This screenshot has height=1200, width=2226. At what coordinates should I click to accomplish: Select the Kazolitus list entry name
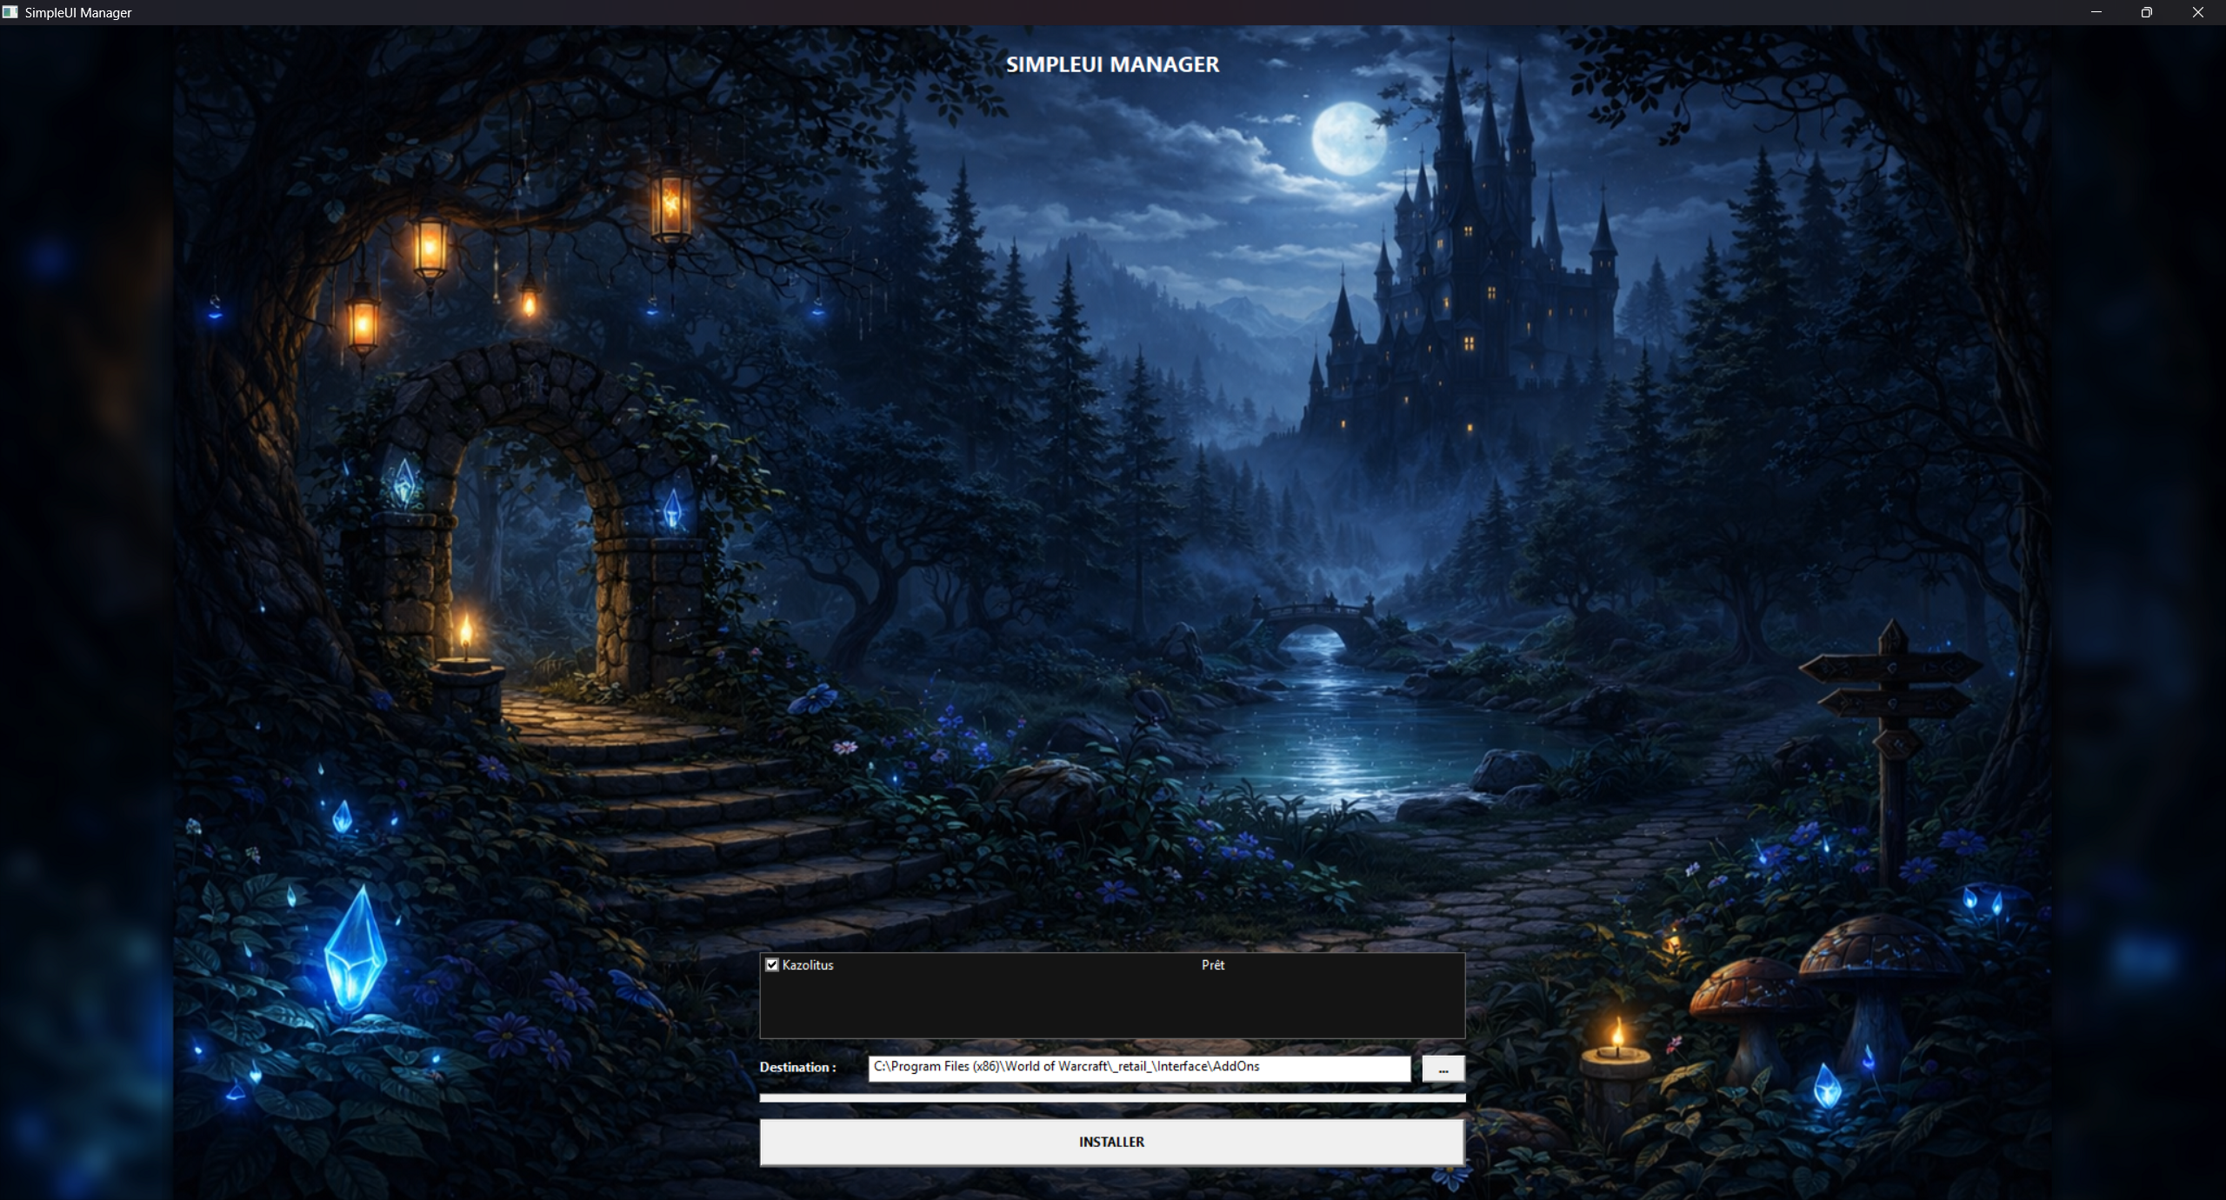[808, 965]
